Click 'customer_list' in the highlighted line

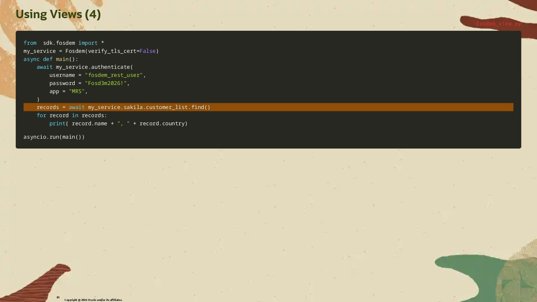coord(167,107)
